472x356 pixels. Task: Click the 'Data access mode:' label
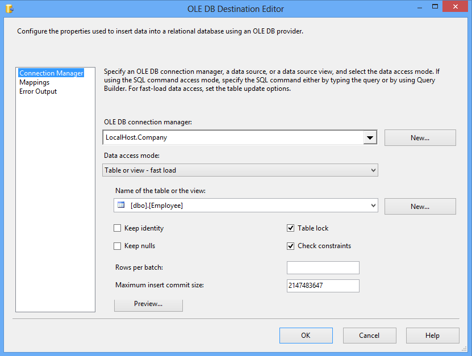click(x=132, y=156)
